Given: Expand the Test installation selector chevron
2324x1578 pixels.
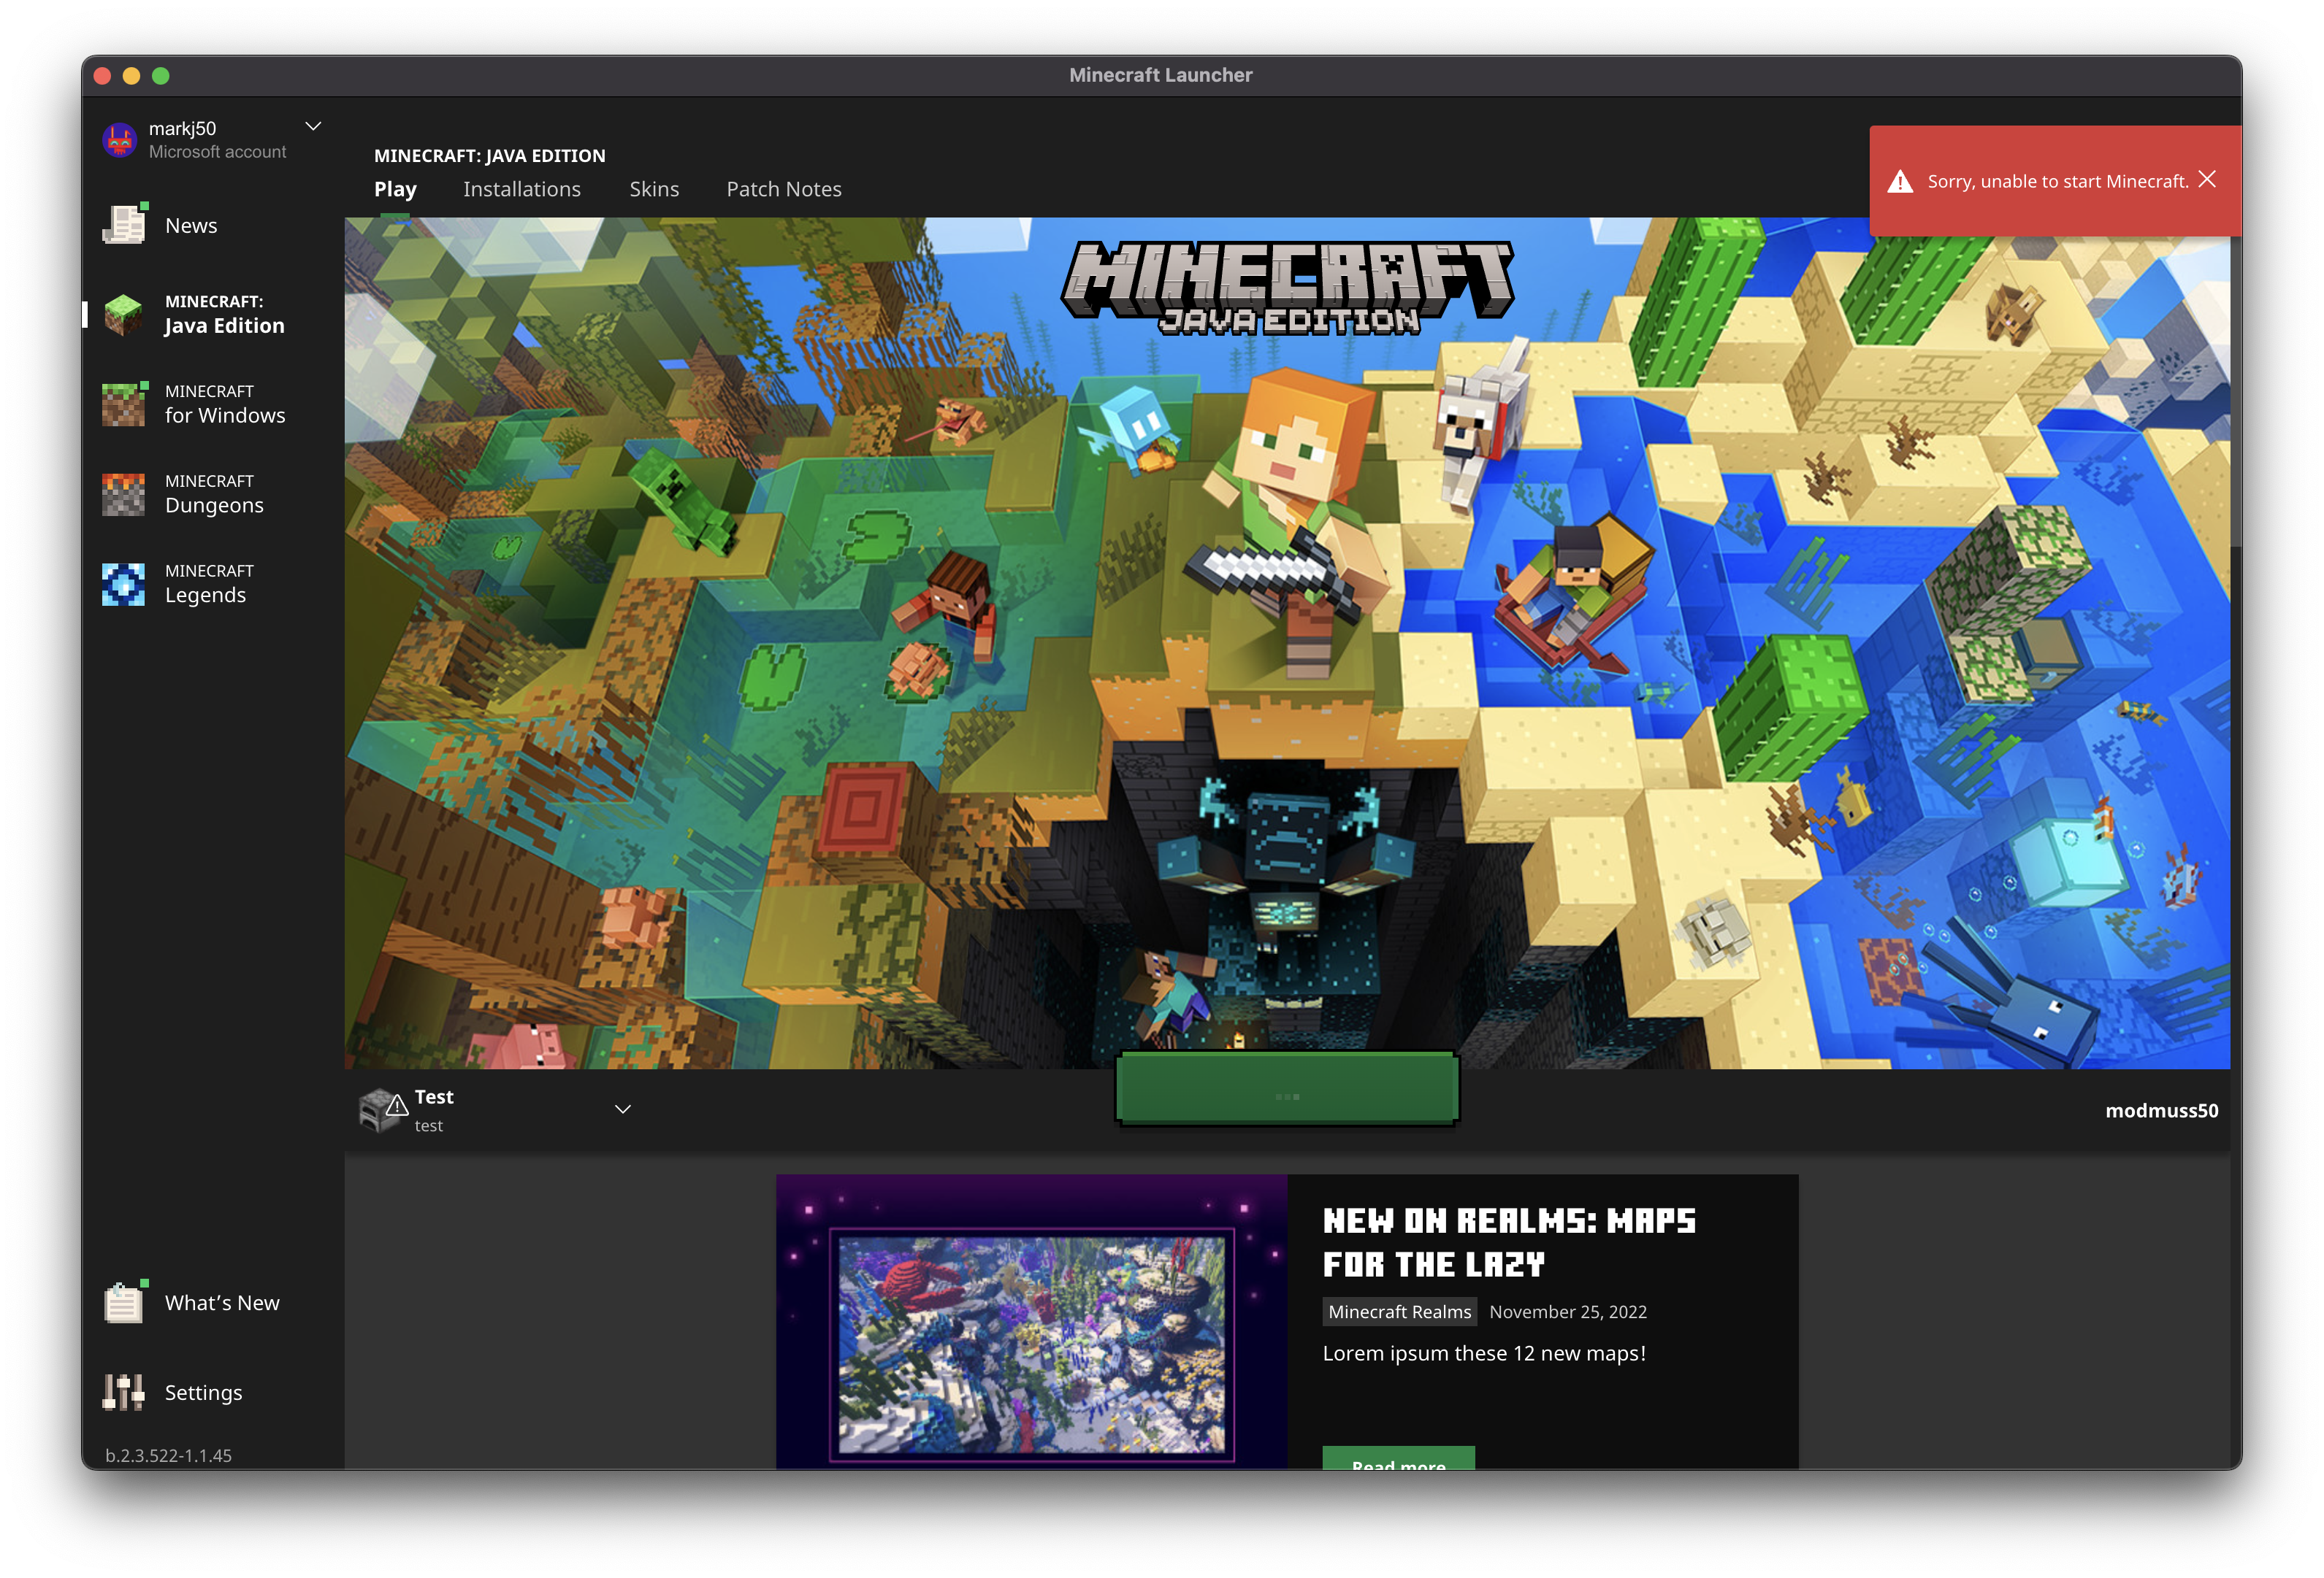Looking at the screenshot, I should pyautogui.click(x=622, y=1109).
